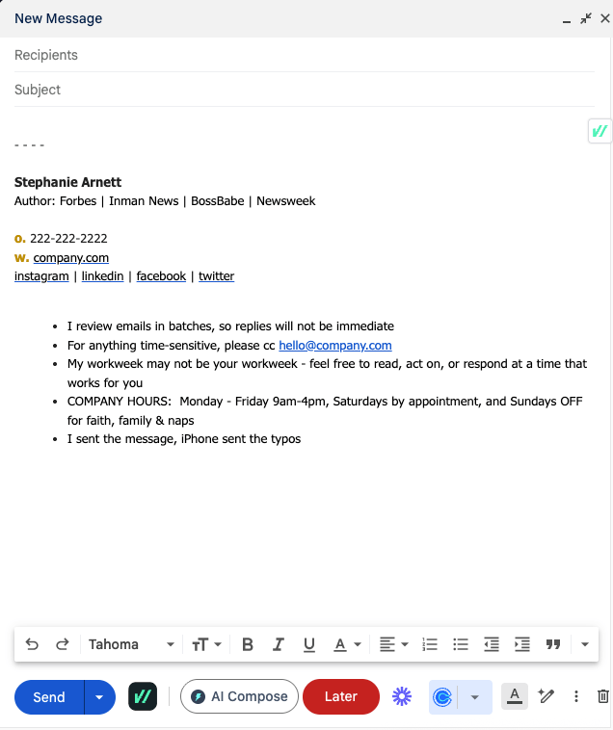Viewport: 613px width, 730px height.
Task: Expand more send options arrow
Action: (99, 697)
